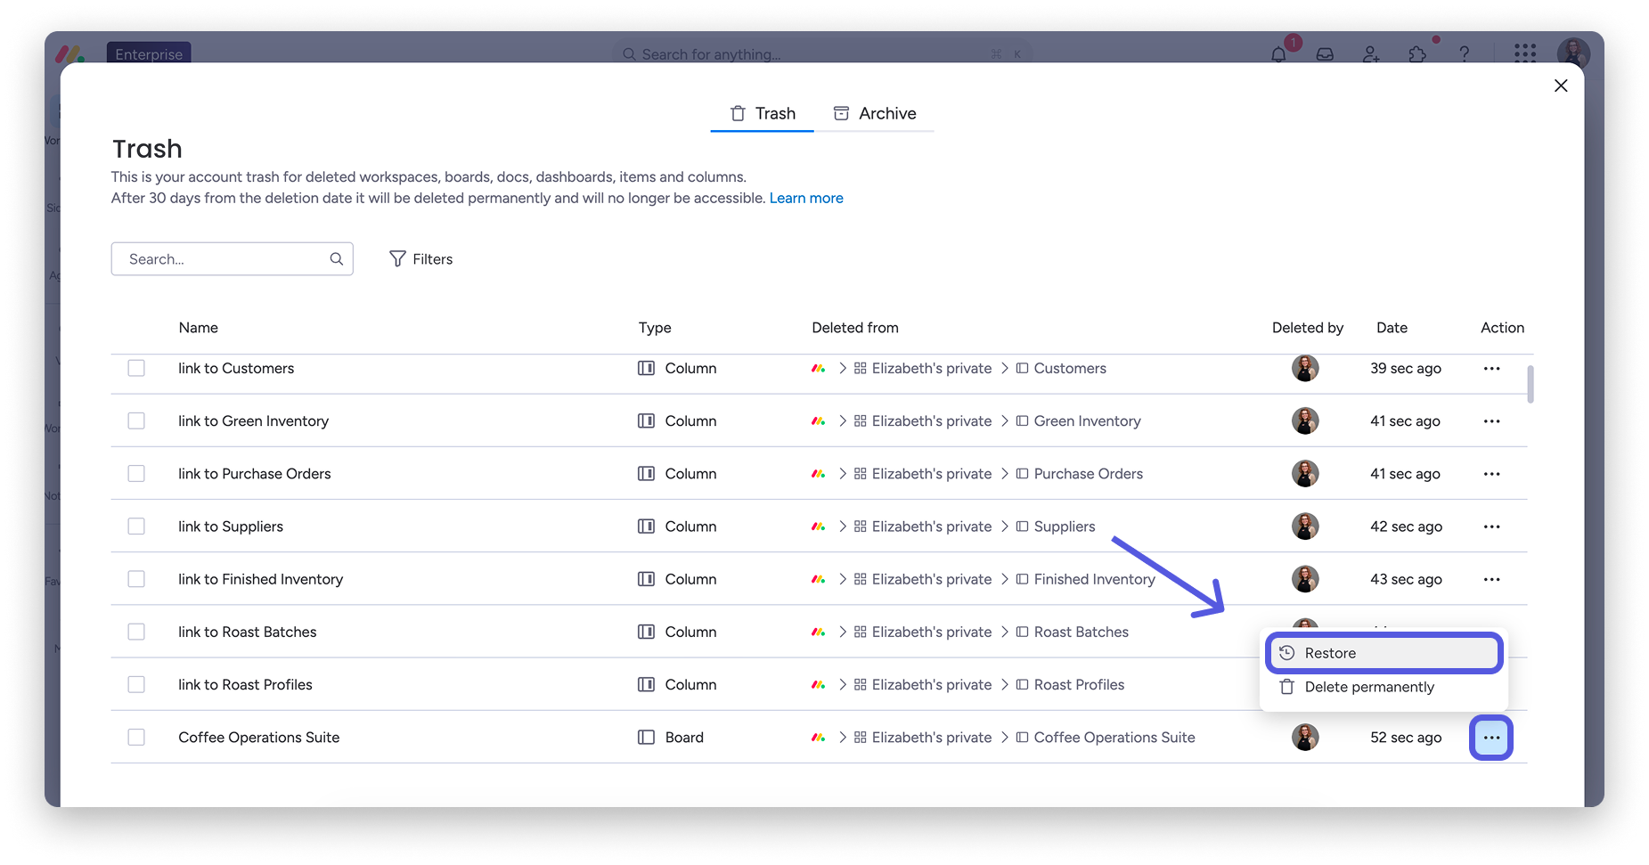The image size is (1649, 865).
Task: Click the table's vertical scrollbar
Action: 1530,385
